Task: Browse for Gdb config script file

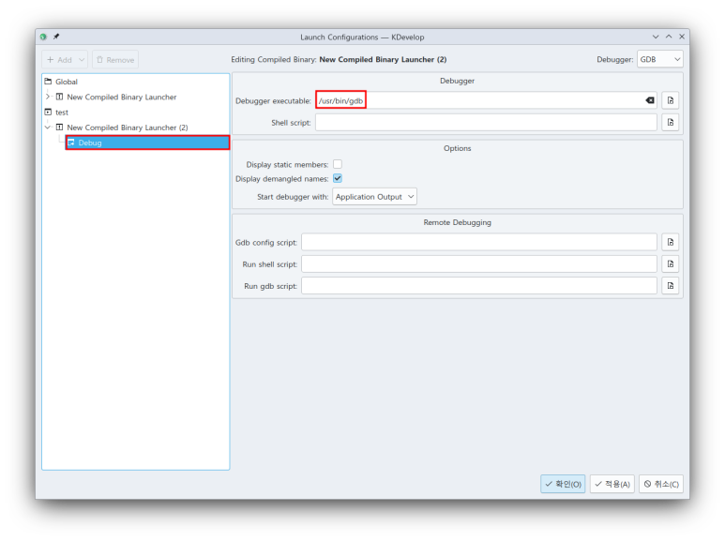Action: tap(670, 242)
